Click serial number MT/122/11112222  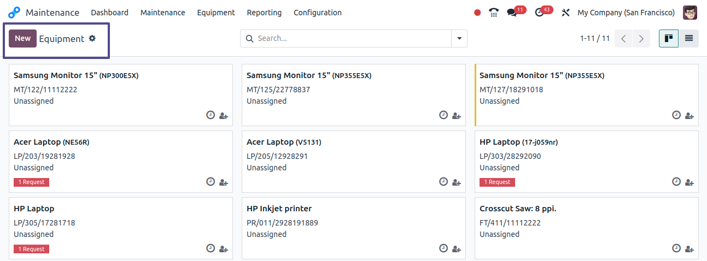[x=45, y=90]
